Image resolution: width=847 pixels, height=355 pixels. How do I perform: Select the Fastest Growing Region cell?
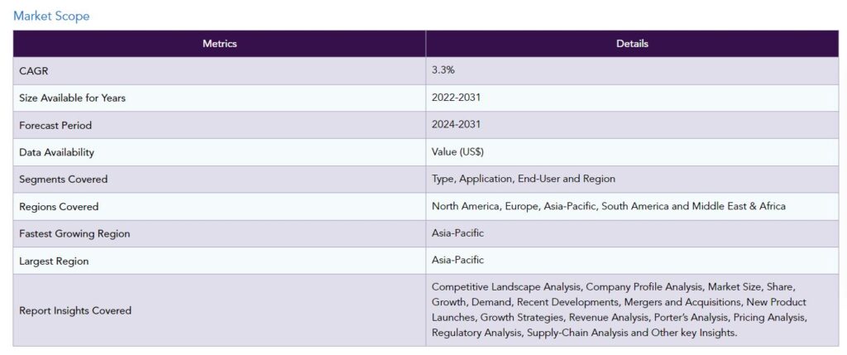219,233
